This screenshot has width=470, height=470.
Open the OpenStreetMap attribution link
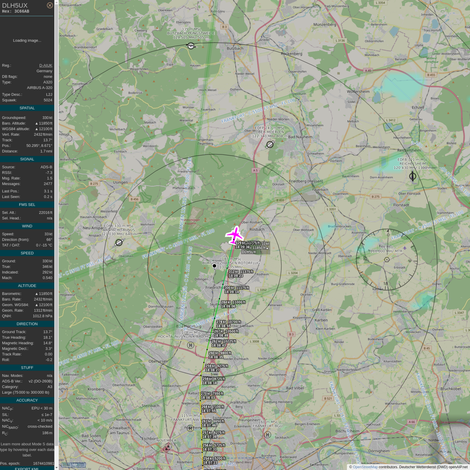(365, 467)
